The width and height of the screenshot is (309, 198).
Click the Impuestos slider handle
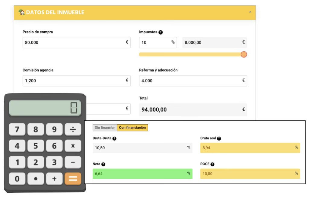[x=244, y=54]
